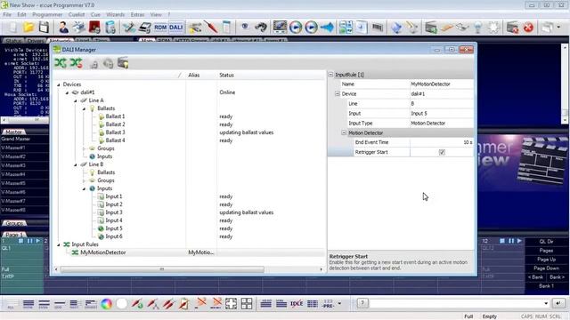Edit the Name field MyMotionDetector

point(442,84)
